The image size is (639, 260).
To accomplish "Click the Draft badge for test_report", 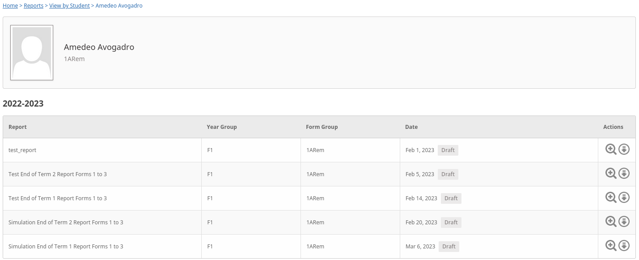I will pos(448,150).
